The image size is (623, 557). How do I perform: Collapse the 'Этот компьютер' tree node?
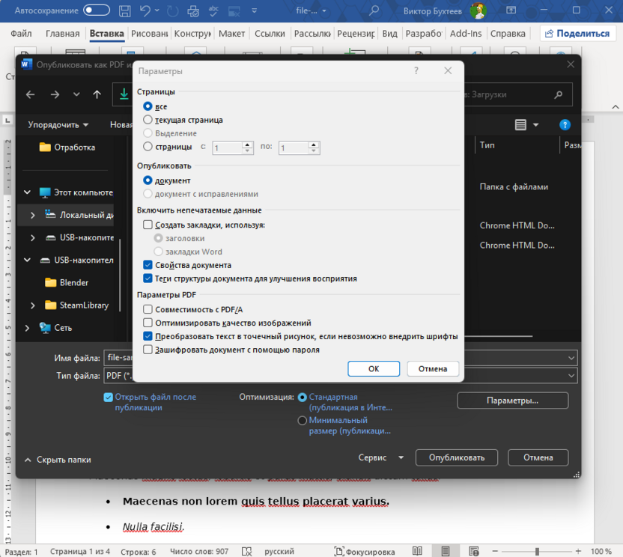pyautogui.click(x=27, y=192)
